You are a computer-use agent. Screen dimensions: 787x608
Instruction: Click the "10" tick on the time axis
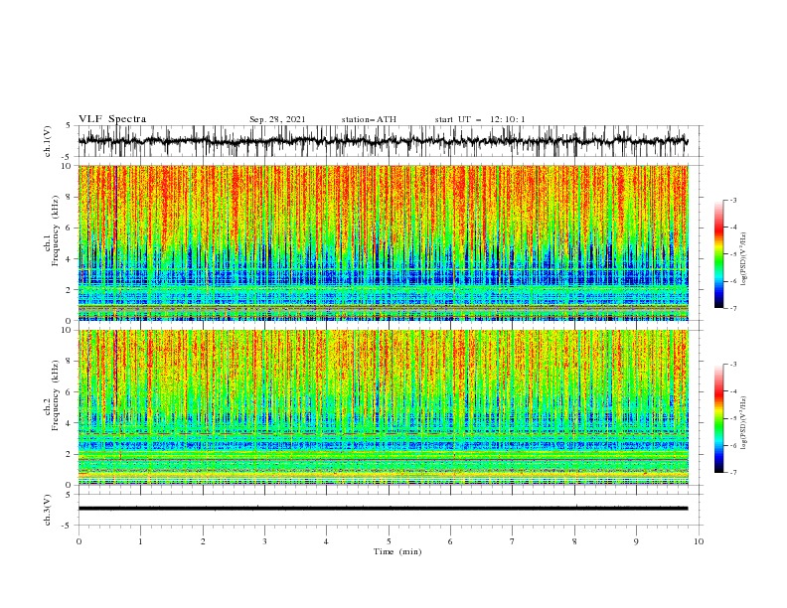tap(699, 541)
